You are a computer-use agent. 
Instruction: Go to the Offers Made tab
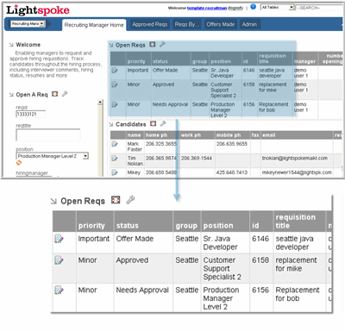(221, 24)
